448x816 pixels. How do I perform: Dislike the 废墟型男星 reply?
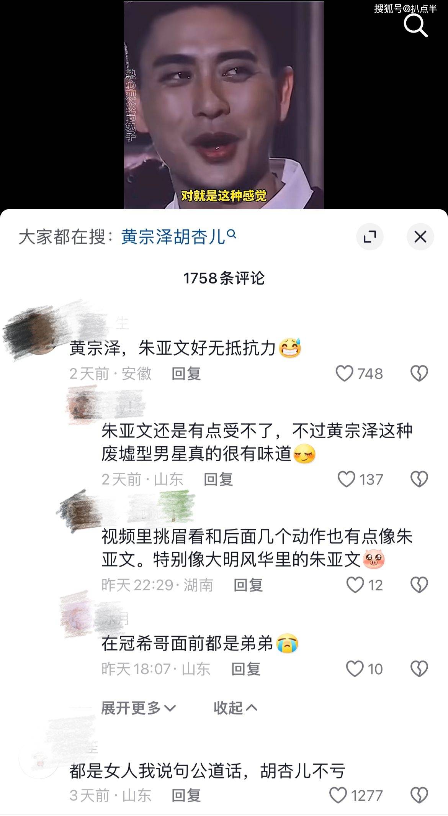pos(419,479)
